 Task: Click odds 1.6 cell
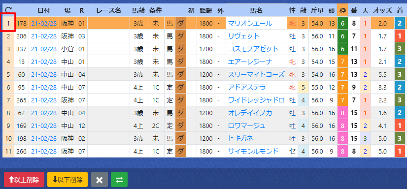pyautogui.click(x=382, y=113)
